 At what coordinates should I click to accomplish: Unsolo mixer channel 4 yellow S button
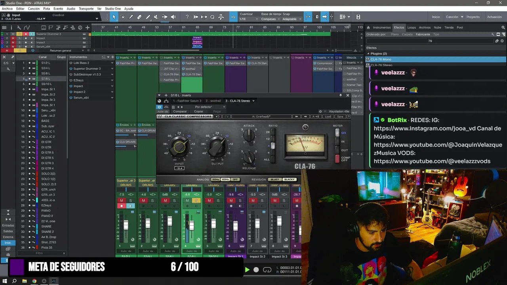[196, 201]
